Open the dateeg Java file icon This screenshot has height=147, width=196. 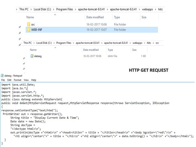tap(32, 56)
